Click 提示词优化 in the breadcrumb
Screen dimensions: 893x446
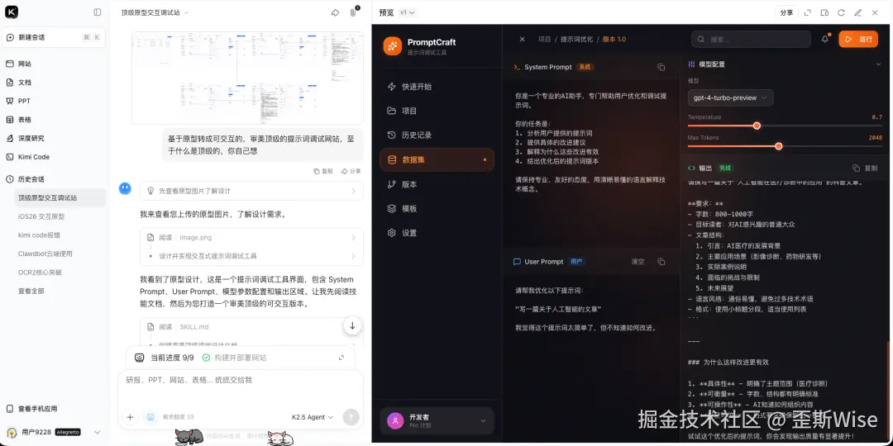click(577, 40)
